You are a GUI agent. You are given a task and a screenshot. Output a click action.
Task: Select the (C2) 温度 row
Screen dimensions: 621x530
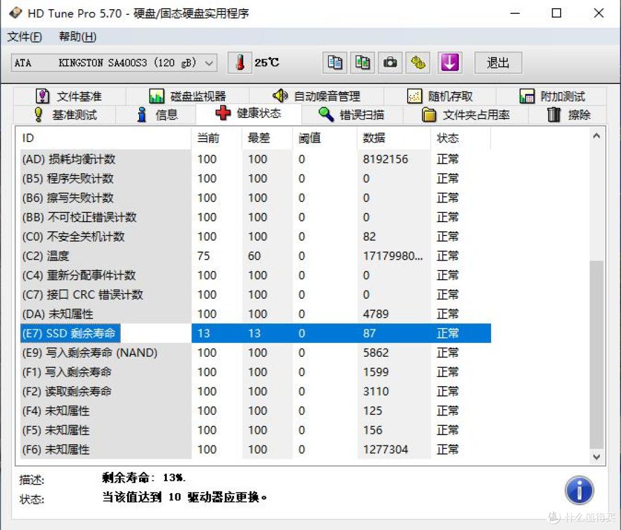coord(255,256)
